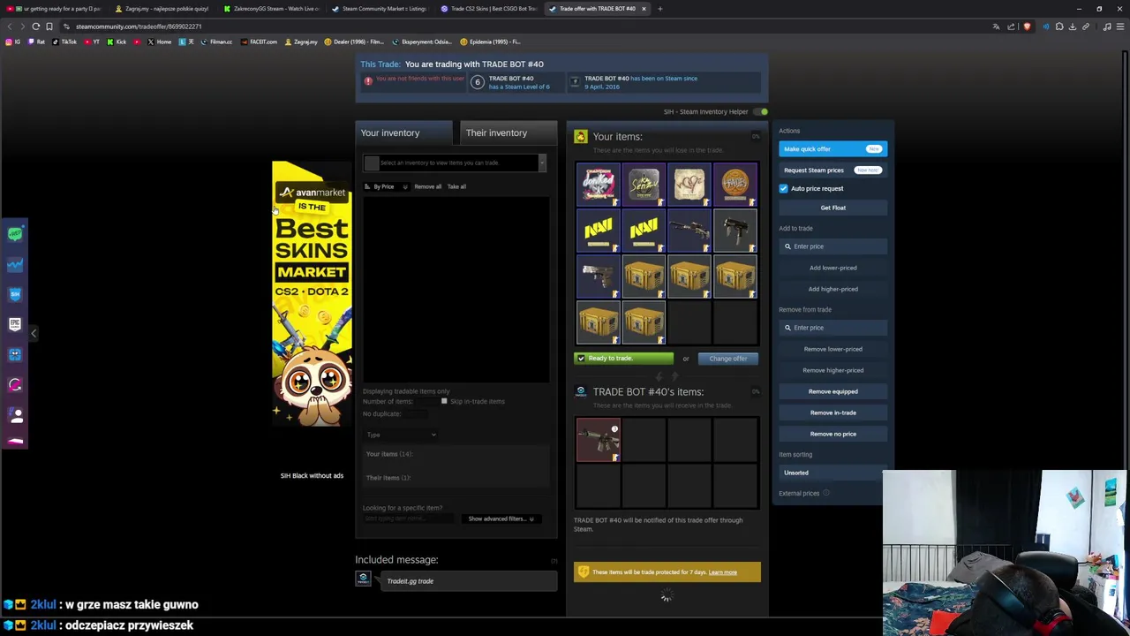
Task: Open the browser hamburger menu
Action: pos(1120,26)
